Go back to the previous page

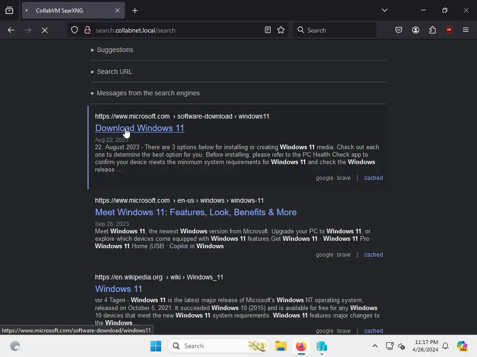pos(11,30)
